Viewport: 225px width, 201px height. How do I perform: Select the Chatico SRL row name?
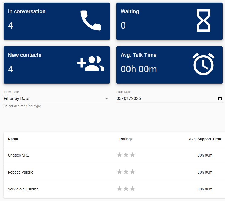click(18, 155)
